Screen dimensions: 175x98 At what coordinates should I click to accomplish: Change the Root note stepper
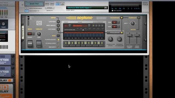(70, 26)
